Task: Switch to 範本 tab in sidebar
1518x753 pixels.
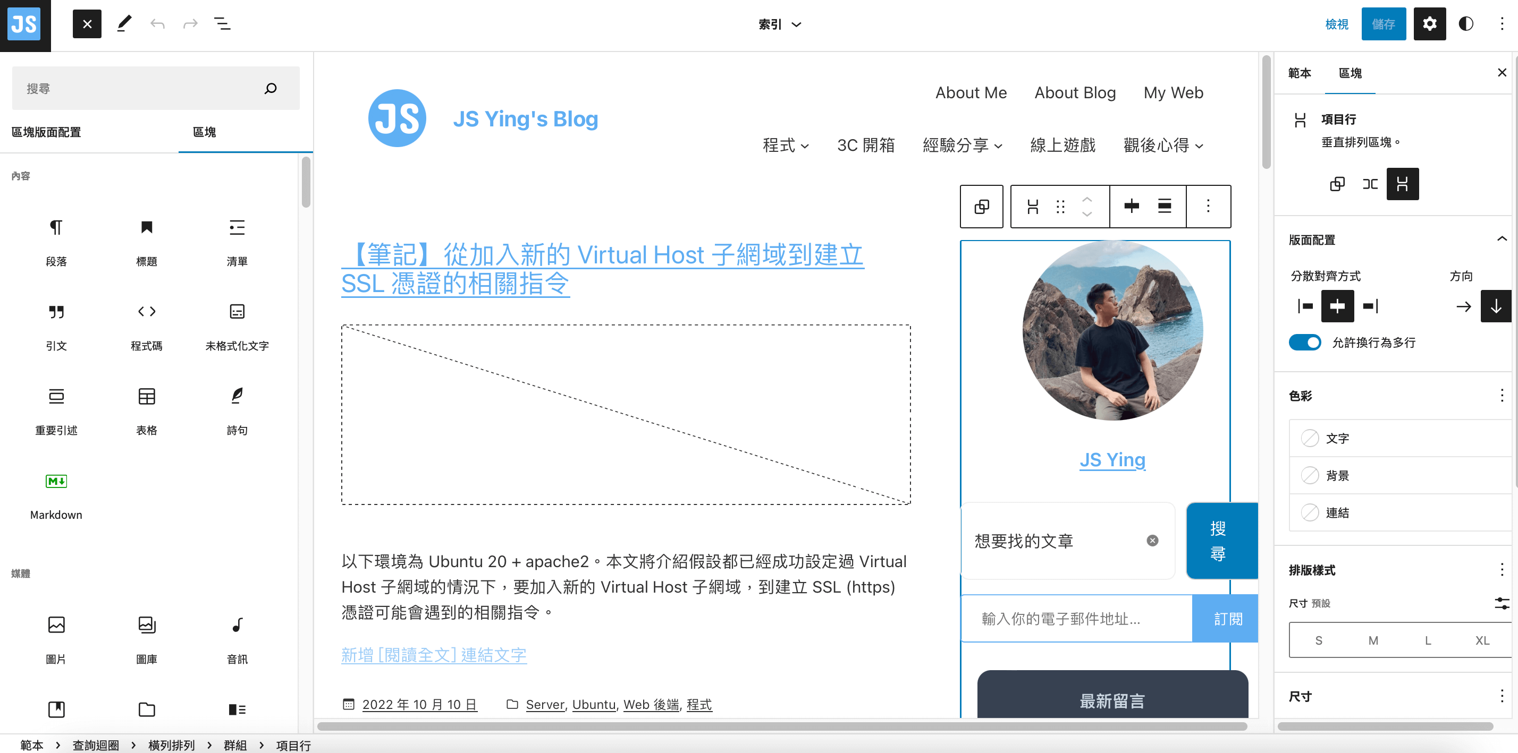Action: tap(1300, 73)
